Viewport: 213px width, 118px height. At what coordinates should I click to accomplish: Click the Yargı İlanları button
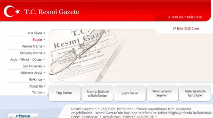(x=65, y=93)
